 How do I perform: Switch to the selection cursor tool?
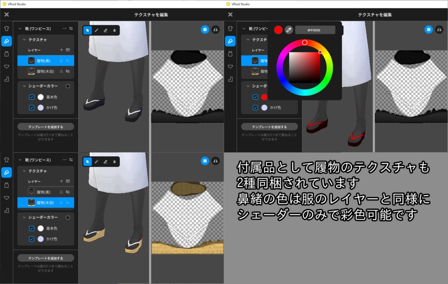click(x=87, y=30)
